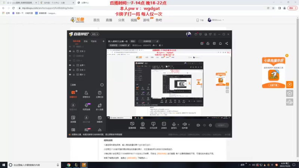Open the Chrome menu via the 更新 button
The height and width of the screenshot is (168, 299).
pyautogui.click(x=292, y=8)
